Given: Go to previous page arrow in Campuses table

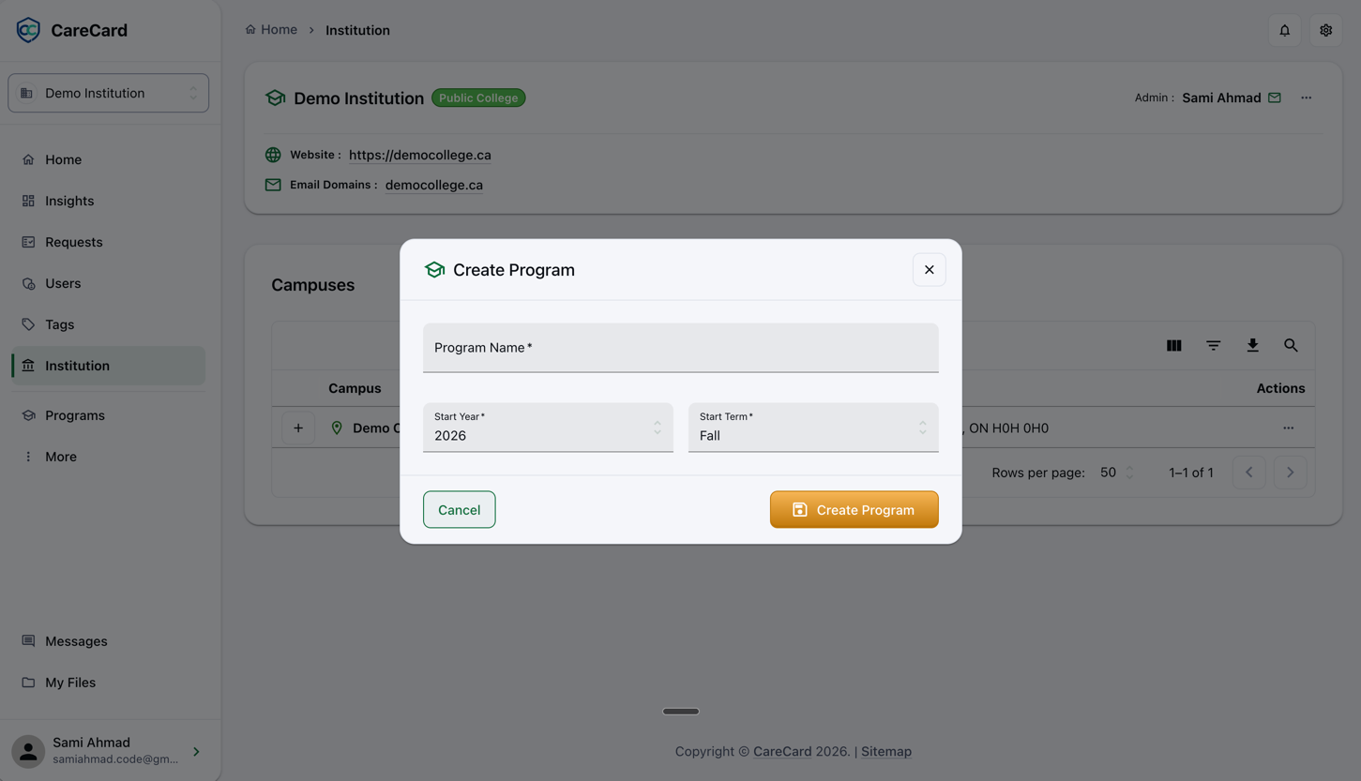Looking at the screenshot, I should pos(1248,473).
